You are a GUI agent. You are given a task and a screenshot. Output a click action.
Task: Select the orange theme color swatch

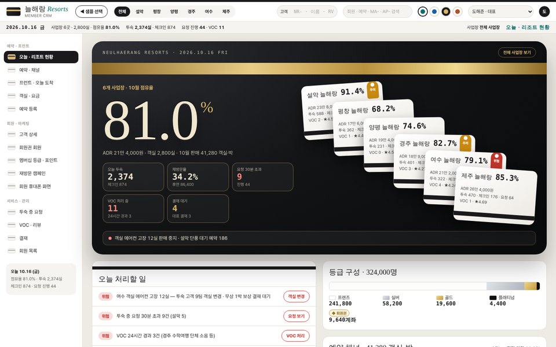click(458, 12)
